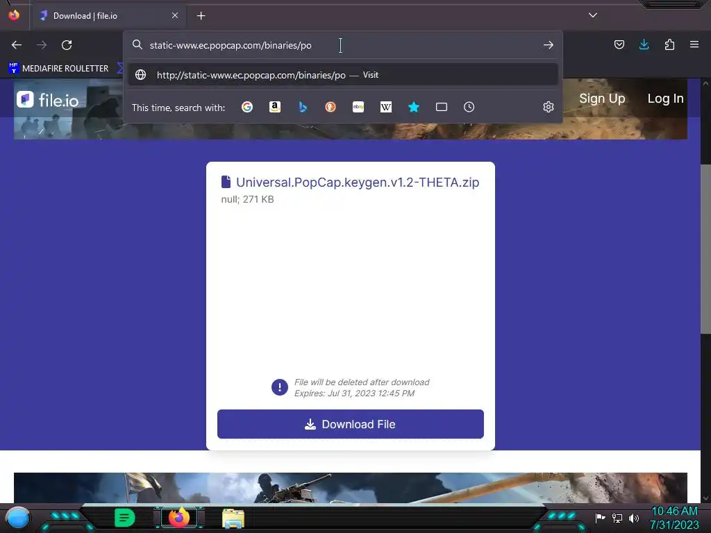Go back with the browser back arrow

point(17,45)
